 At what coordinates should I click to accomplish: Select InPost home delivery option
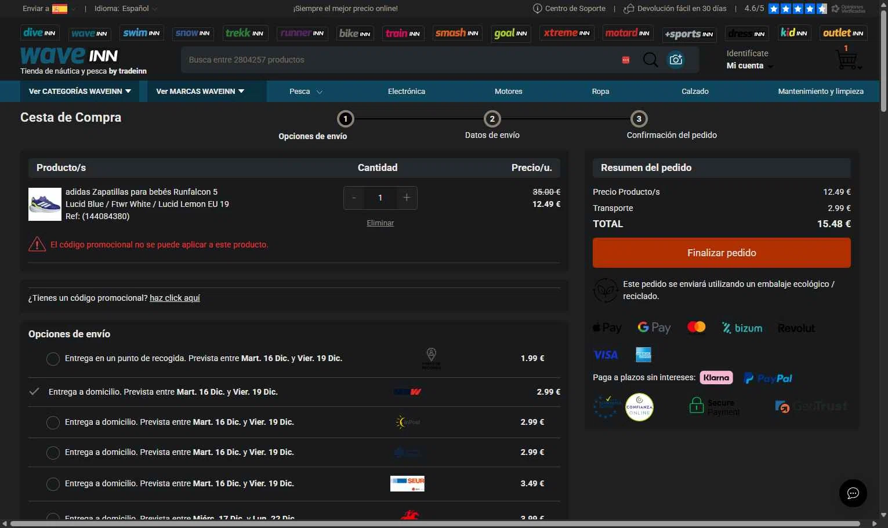coord(53,423)
